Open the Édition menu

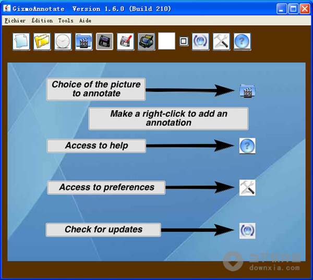click(42, 20)
